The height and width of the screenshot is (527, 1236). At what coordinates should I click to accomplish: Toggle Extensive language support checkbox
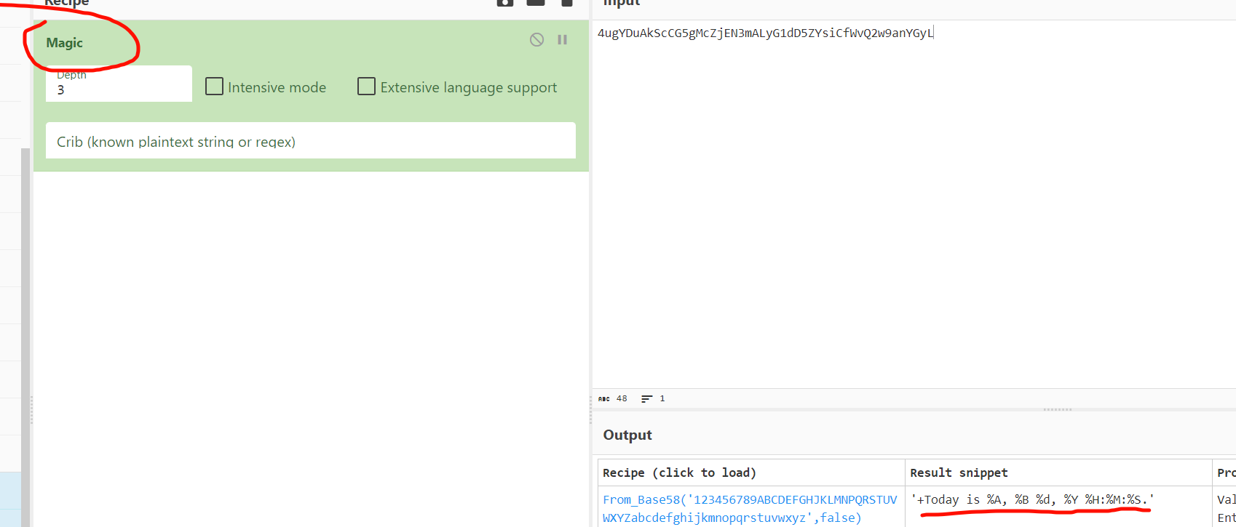tap(366, 87)
